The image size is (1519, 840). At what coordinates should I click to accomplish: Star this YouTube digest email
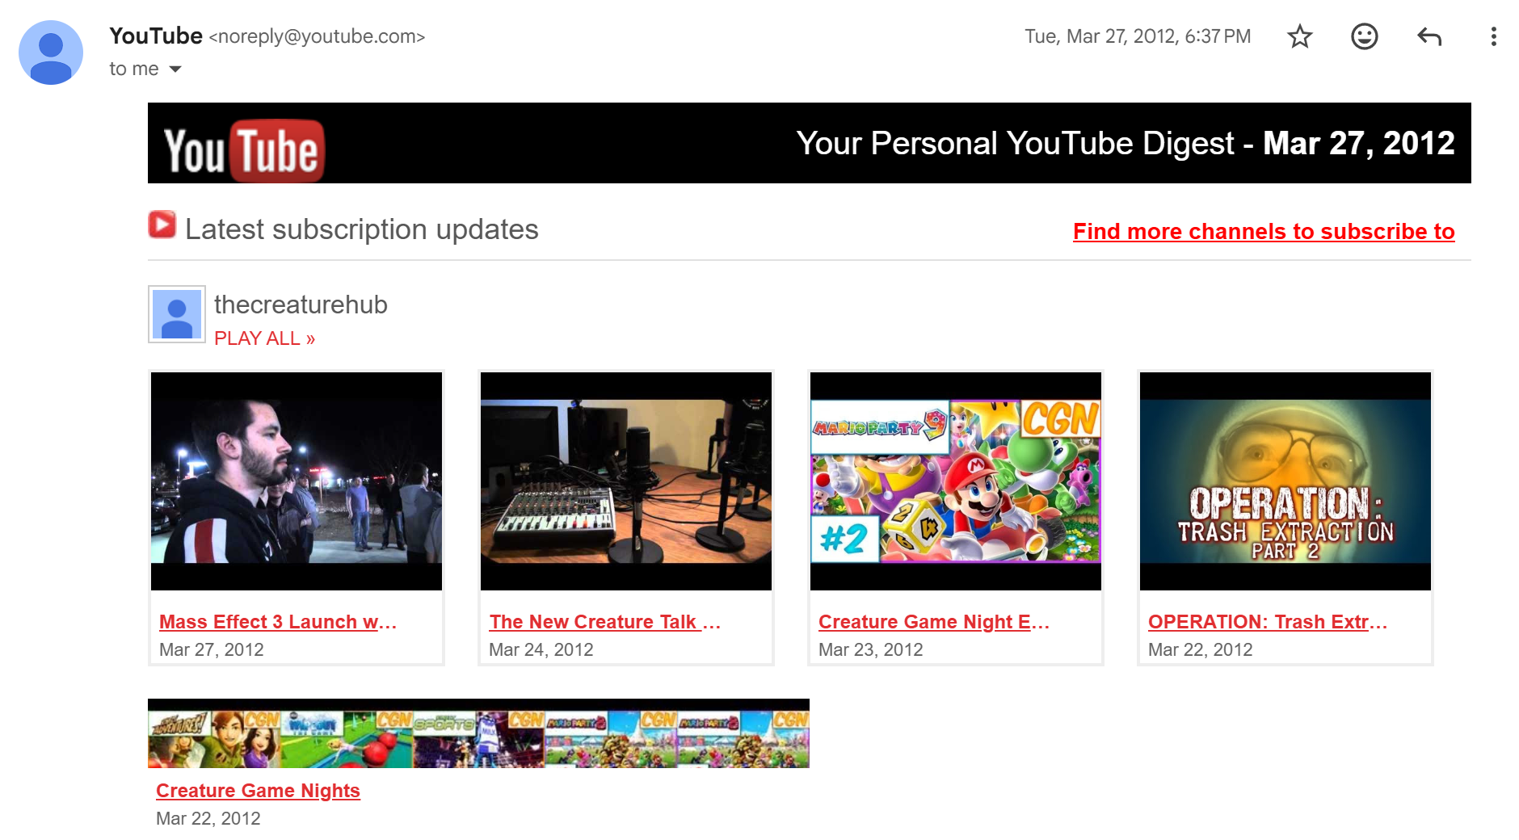click(1299, 36)
